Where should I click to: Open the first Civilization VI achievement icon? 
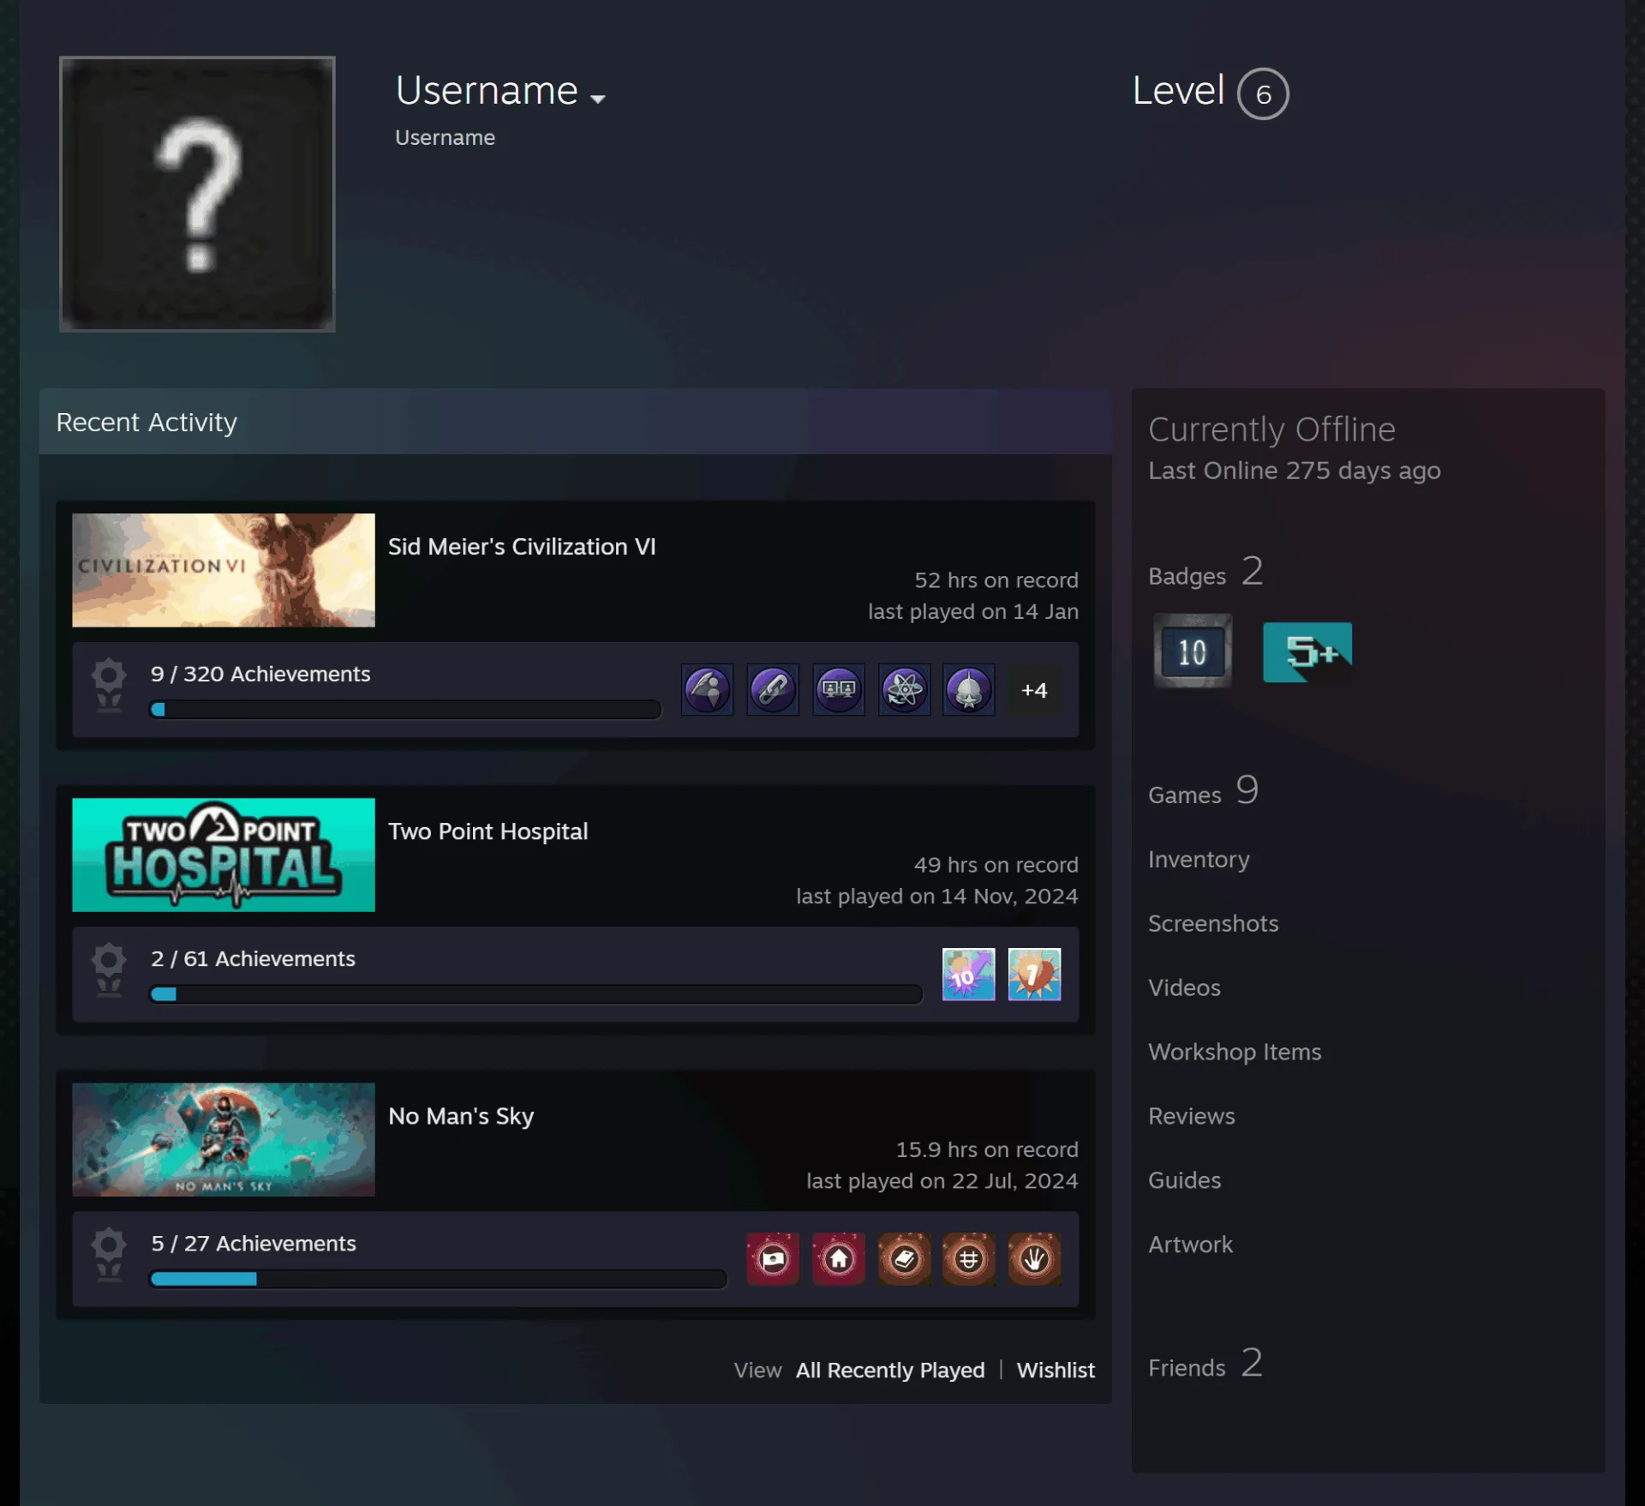point(707,689)
